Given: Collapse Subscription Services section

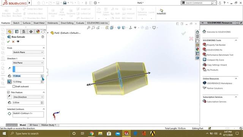Looking at the screenshot, I should point(236,97).
